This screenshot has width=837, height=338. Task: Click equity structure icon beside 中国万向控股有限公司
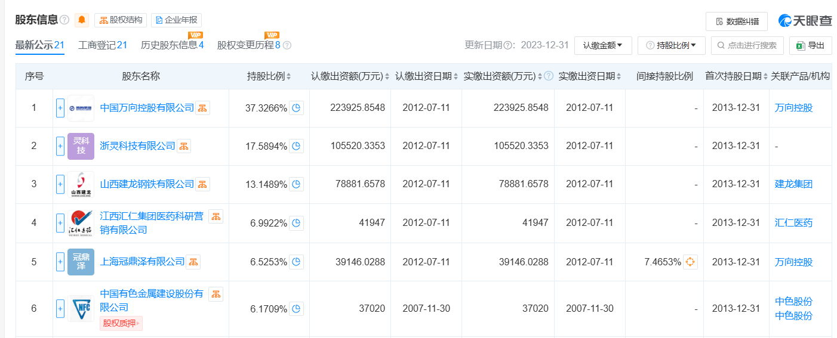pos(203,108)
